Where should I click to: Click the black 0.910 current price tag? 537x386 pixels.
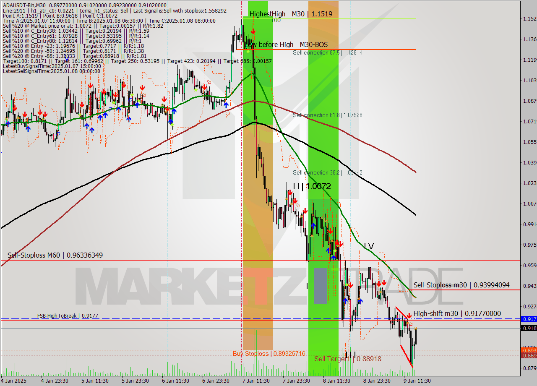(x=529, y=328)
